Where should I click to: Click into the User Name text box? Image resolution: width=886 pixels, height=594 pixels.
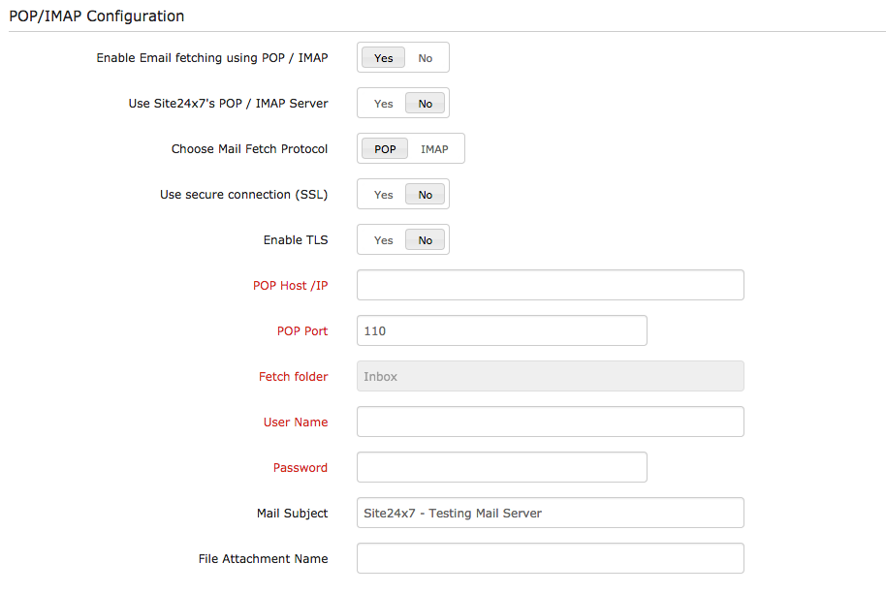click(x=550, y=422)
